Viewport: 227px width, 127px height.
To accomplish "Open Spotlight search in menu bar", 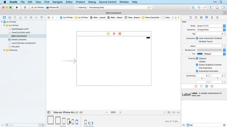I will coord(221,2).
